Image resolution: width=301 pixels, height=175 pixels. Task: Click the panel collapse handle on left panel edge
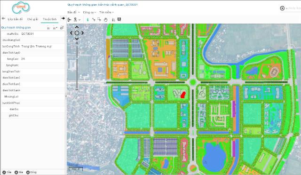pos(66,96)
